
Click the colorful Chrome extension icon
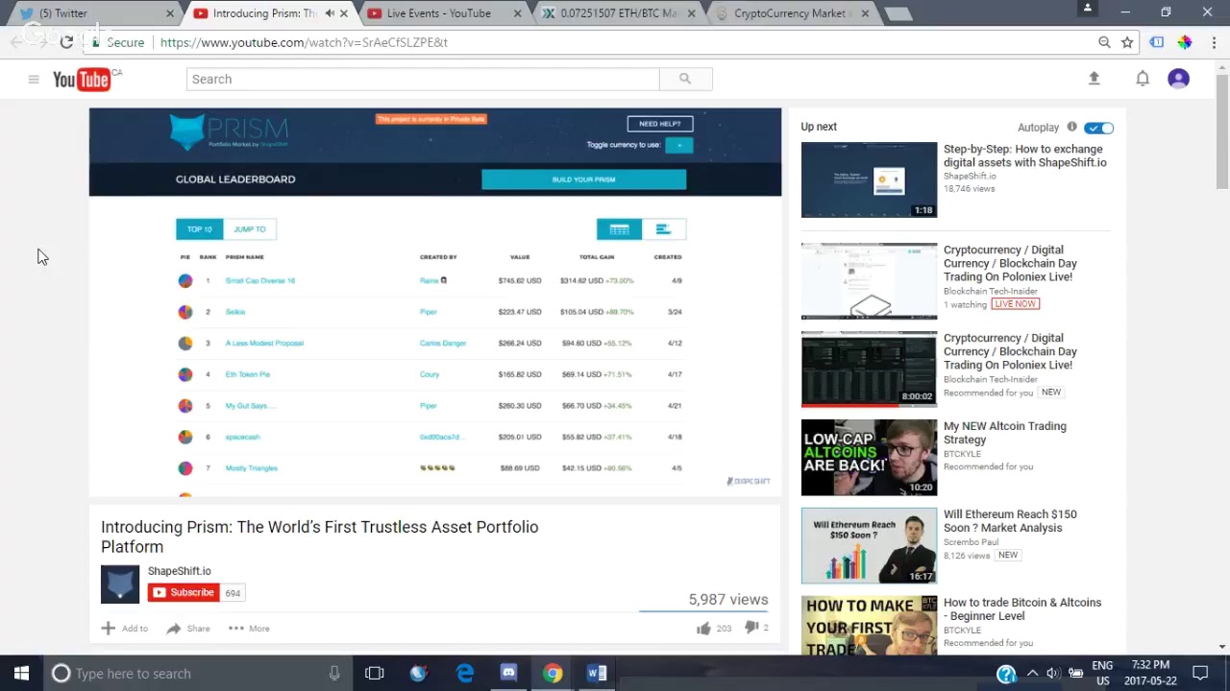click(1185, 42)
